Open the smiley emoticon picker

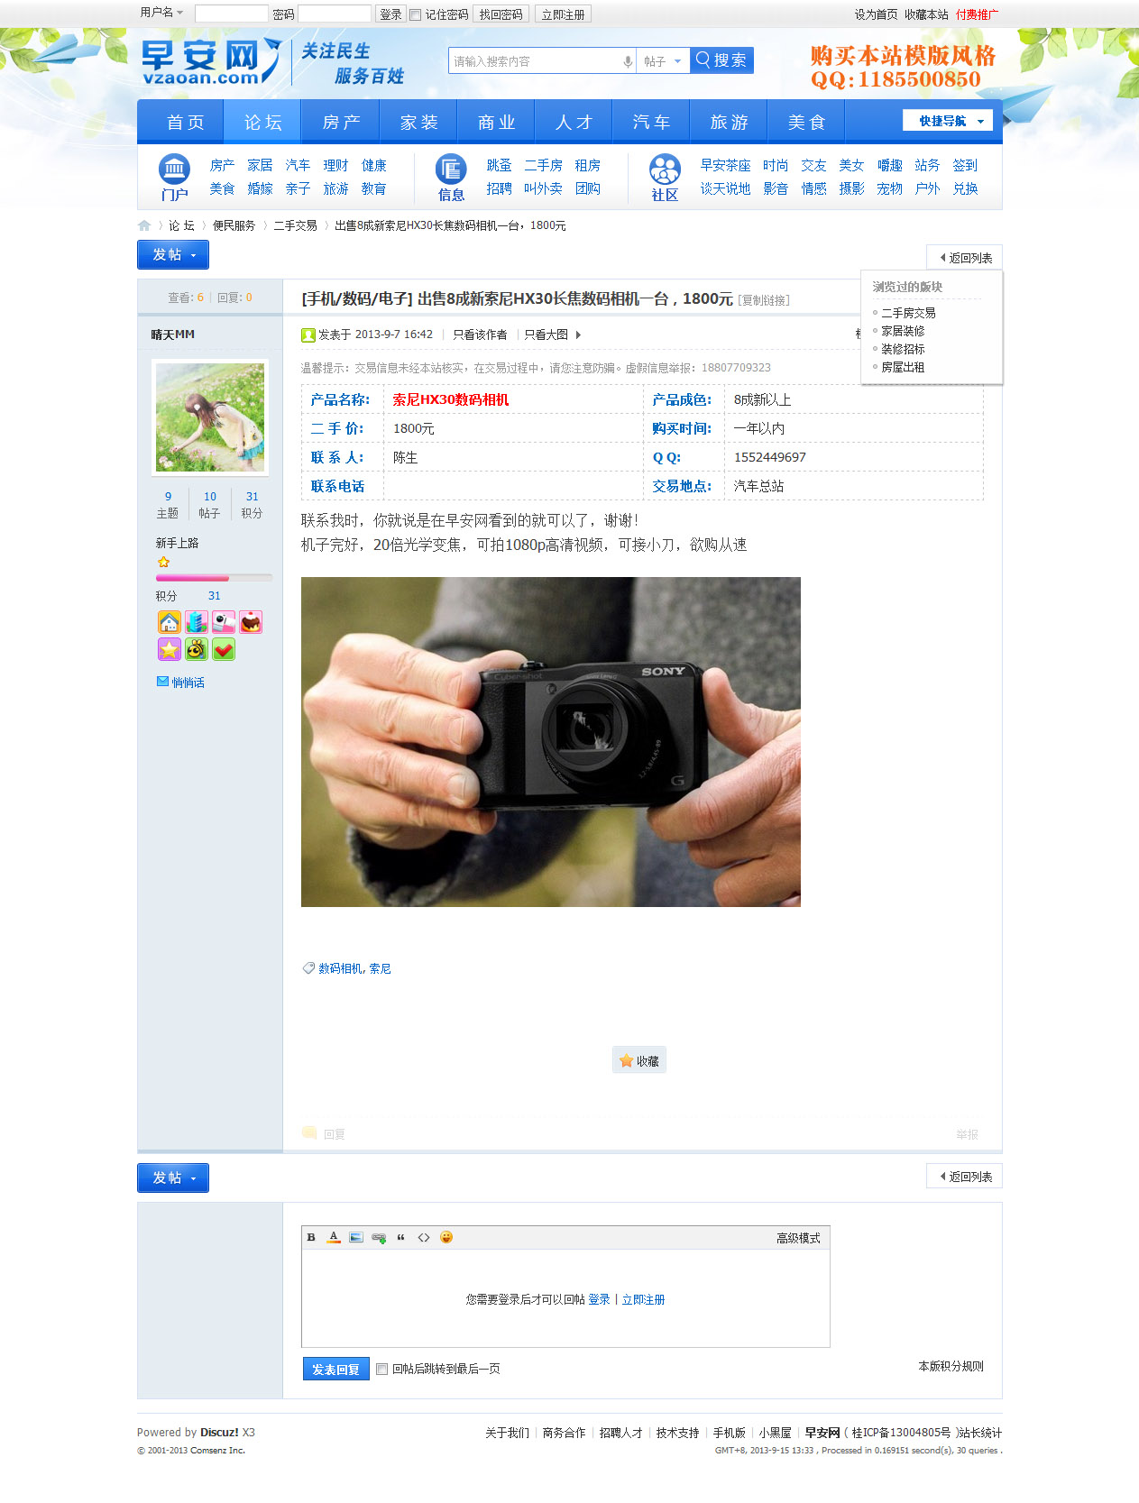446,1237
